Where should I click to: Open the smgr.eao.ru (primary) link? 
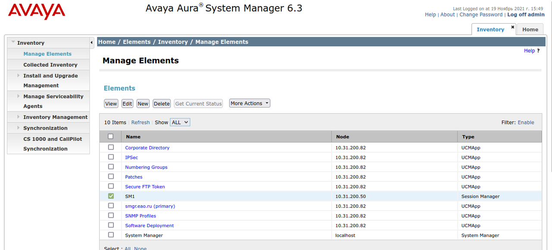tap(150, 206)
